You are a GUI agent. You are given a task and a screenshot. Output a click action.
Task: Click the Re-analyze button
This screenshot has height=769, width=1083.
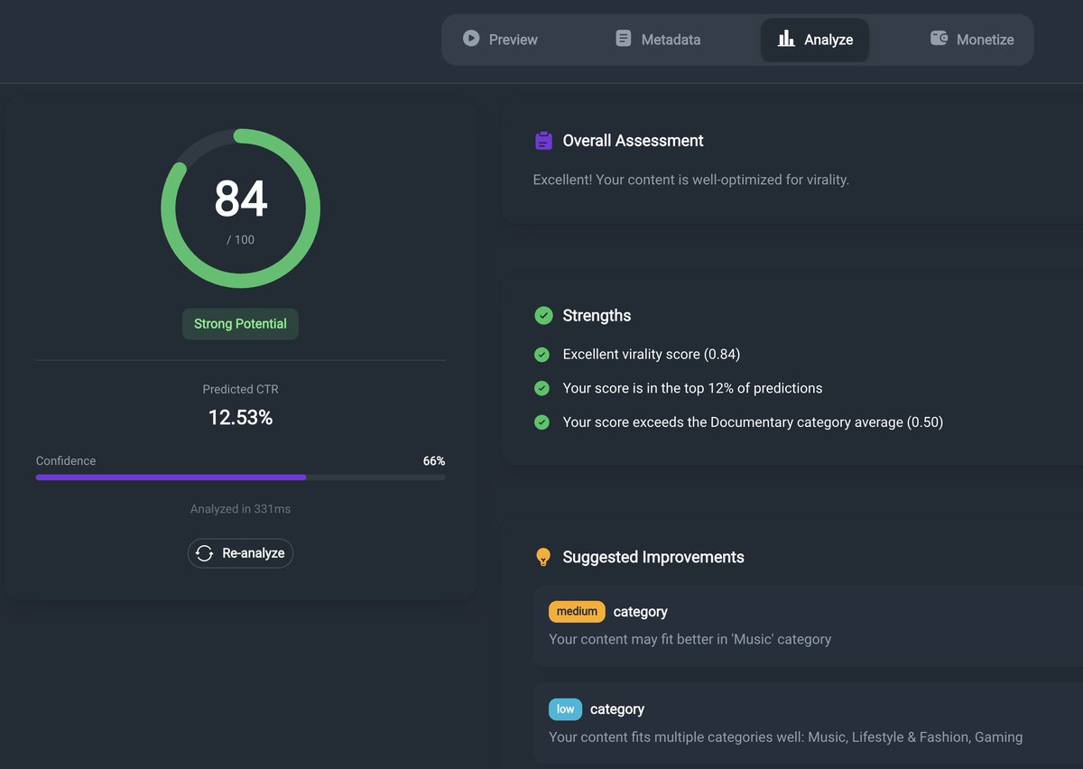[240, 553]
